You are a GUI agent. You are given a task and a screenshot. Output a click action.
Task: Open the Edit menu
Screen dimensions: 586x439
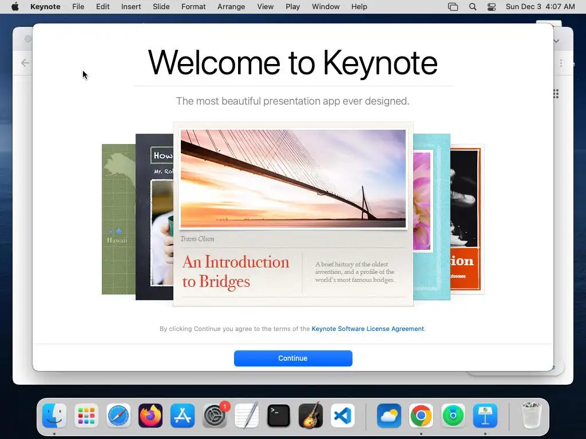coord(103,7)
